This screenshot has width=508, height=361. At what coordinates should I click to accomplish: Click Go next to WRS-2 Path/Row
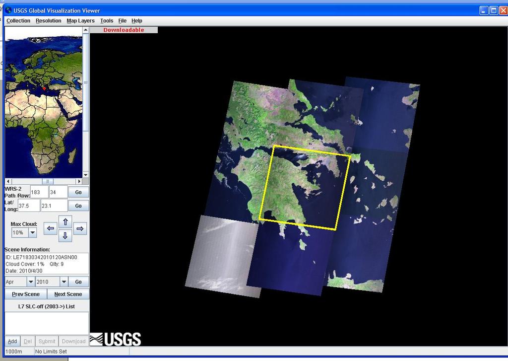coord(78,192)
